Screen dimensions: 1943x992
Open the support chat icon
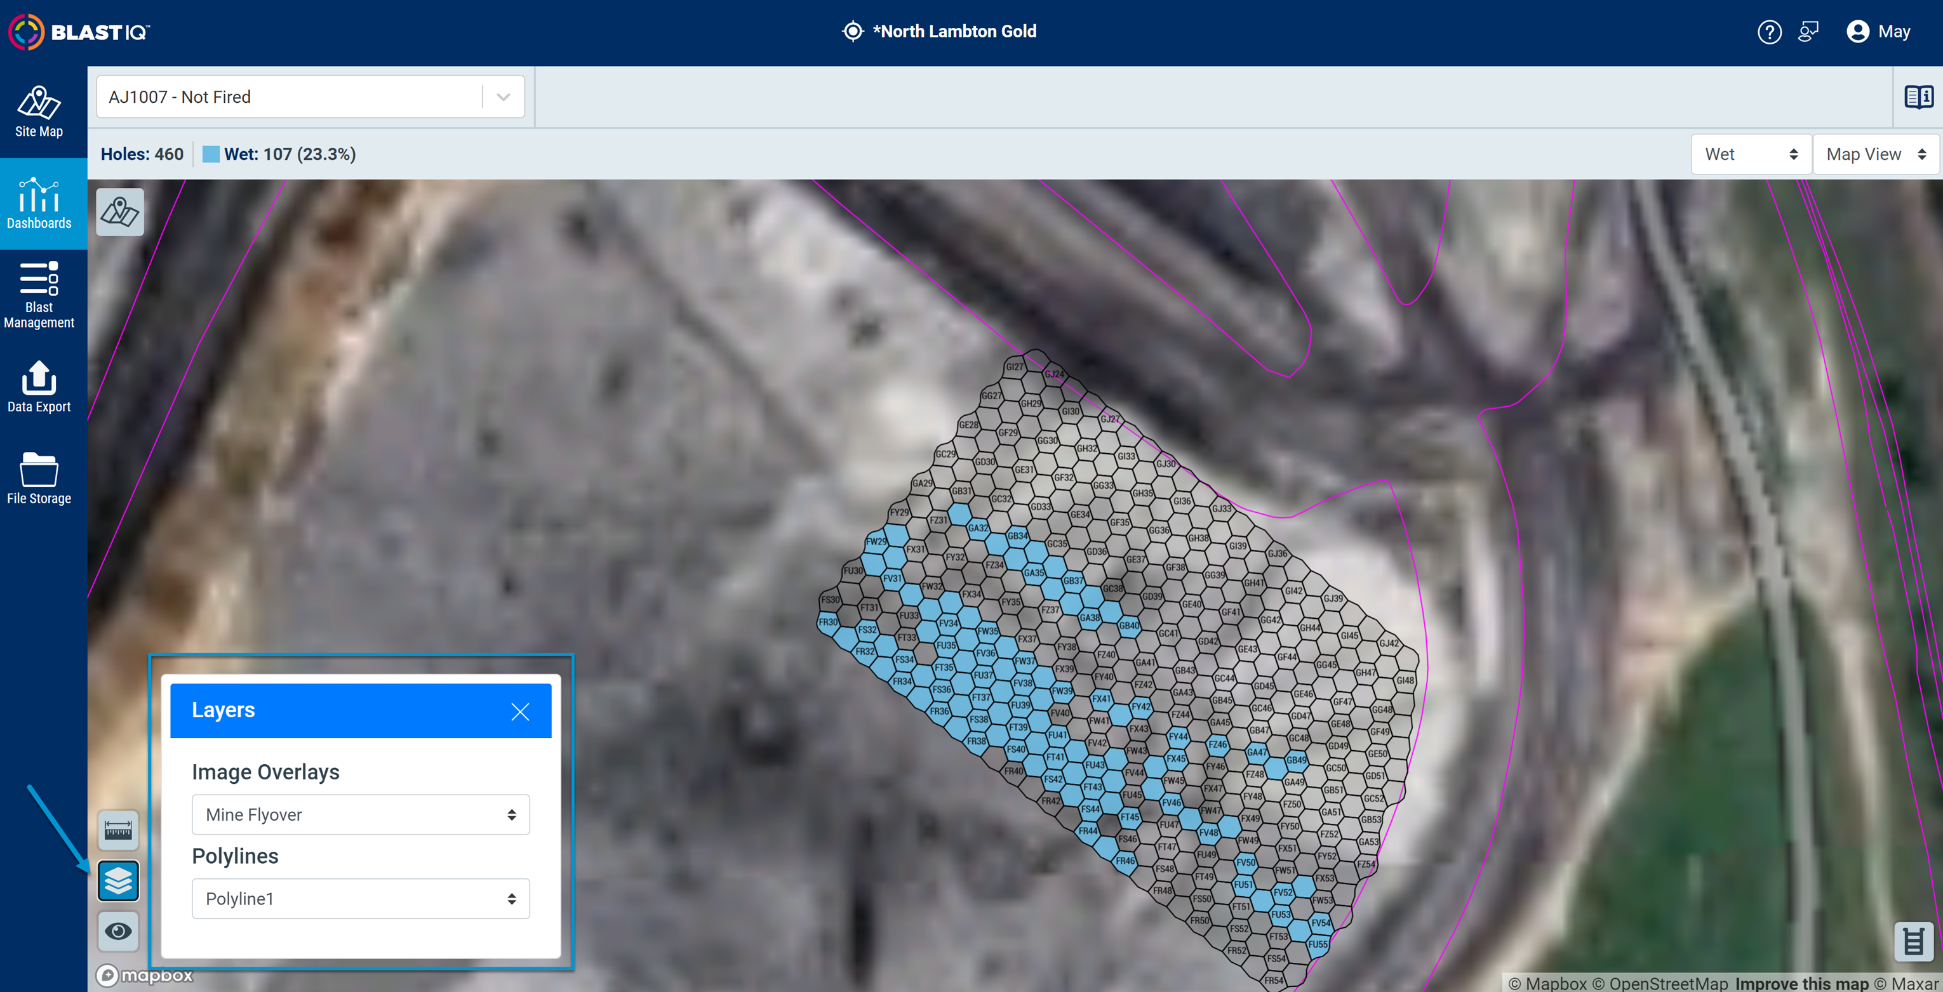coord(1808,32)
